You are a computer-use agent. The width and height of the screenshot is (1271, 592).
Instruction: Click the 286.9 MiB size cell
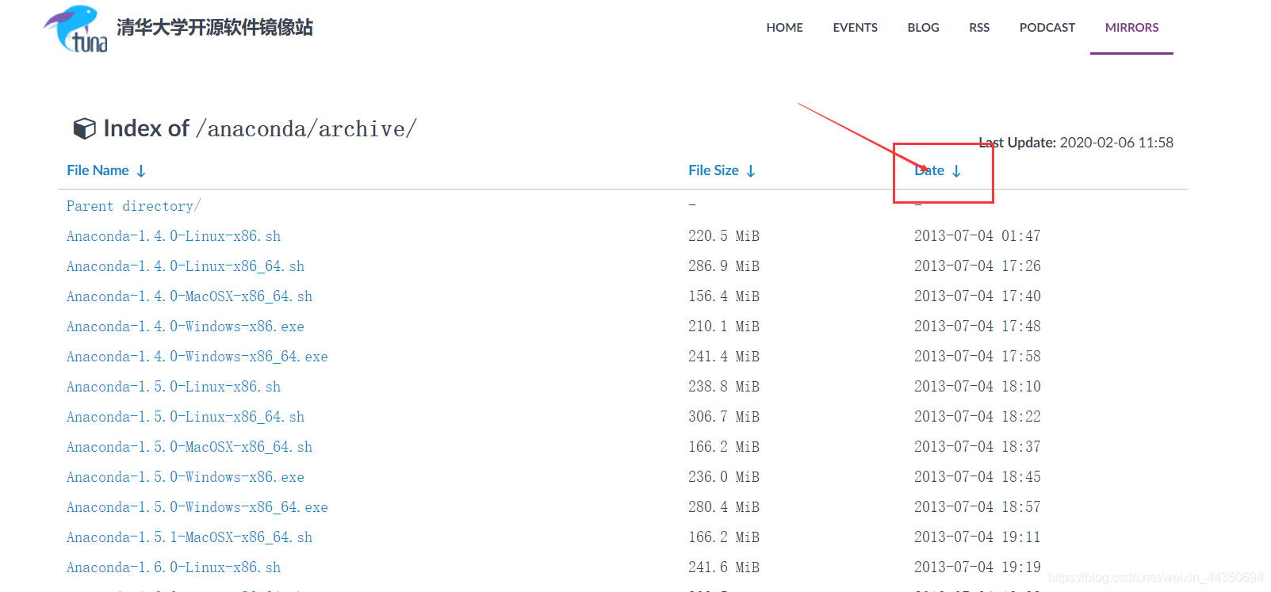(724, 266)
